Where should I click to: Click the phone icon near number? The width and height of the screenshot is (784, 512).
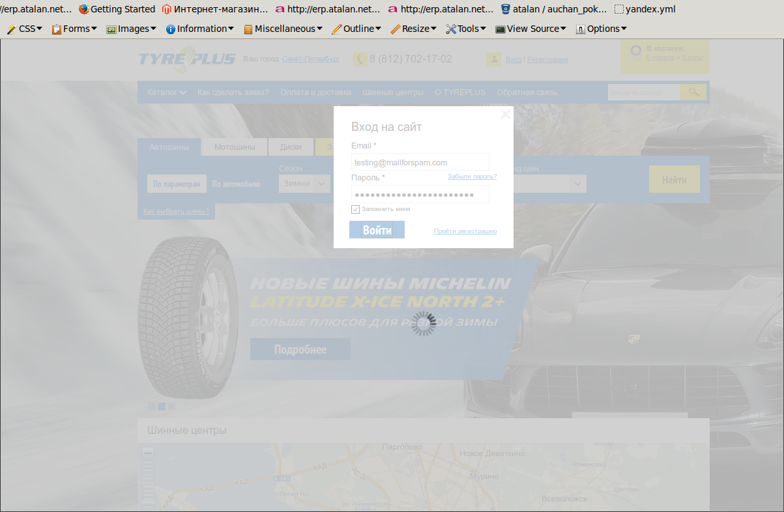click(x=360, y=59)
